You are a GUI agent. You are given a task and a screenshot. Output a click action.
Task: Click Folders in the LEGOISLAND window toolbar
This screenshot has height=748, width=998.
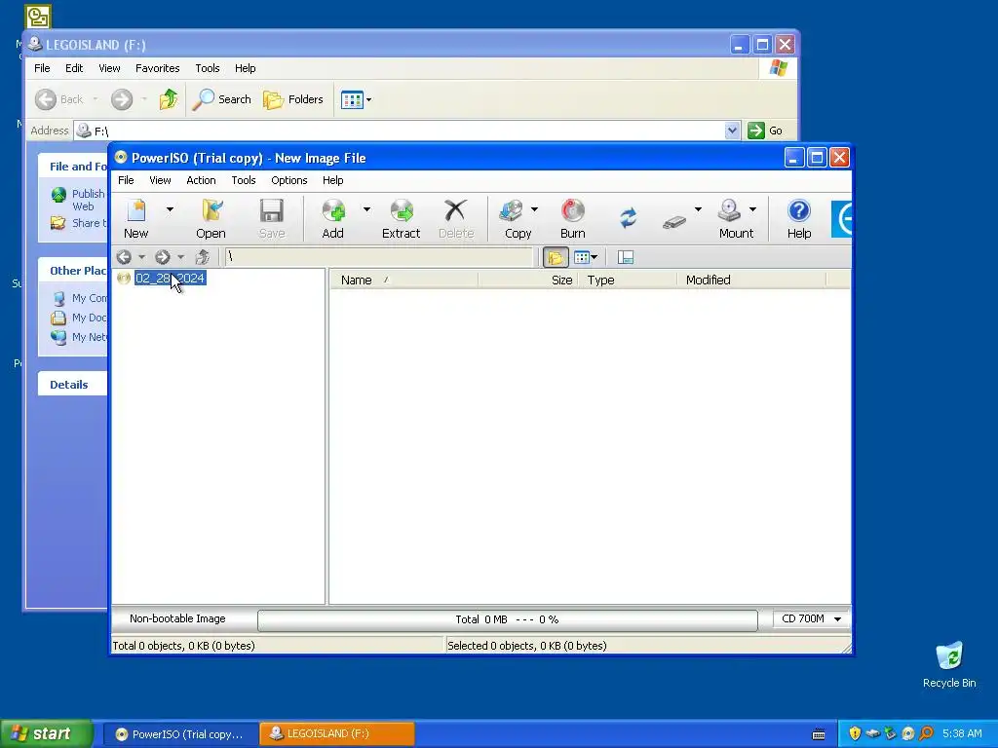point(293,99)
